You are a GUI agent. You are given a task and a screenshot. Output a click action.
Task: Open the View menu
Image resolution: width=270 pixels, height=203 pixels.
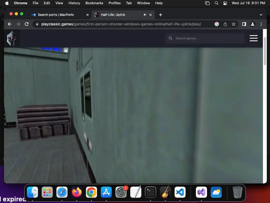[59, 3]
